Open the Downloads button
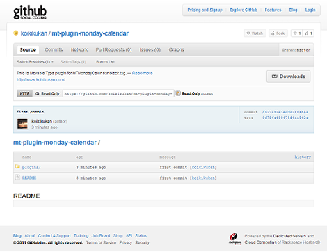This screenshot has height=252, width=327. coord(288,77)
